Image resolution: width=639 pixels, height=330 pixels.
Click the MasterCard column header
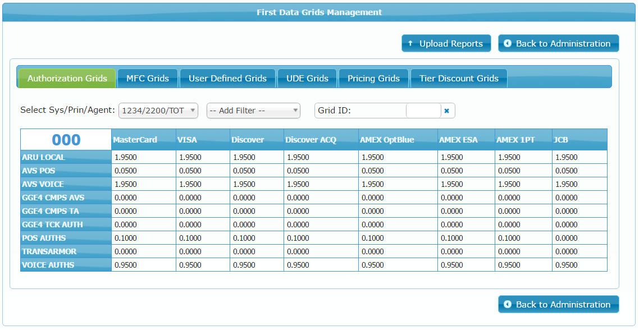pyautogui.click(x=144, y=140)
